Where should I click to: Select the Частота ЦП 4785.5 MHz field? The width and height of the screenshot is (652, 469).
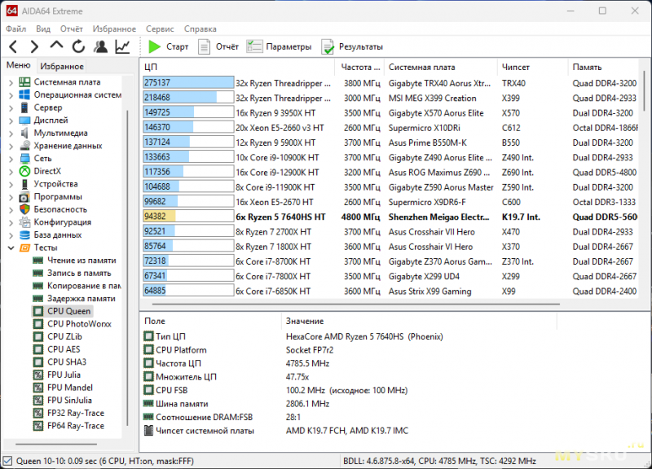point(349,363)
